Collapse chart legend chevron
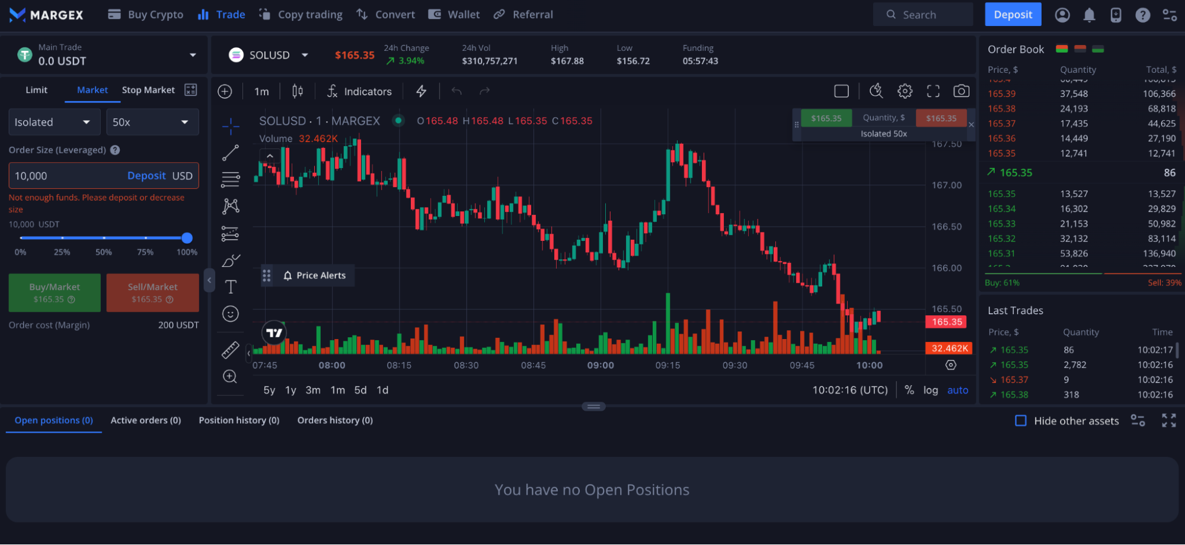The image size is (1185, 545). (270, 156)
